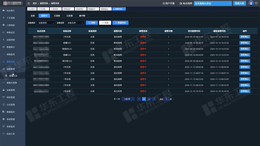Image resolution: width=260 pixels, height=146 pixels.
Task: Select 数据统计 in the sidebar
Action: point(11,47)
